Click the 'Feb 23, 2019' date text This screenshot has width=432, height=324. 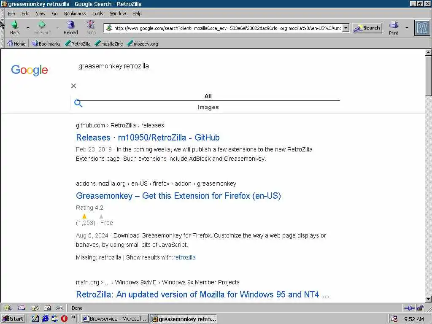pyautogui.click(x=94, y=149)
